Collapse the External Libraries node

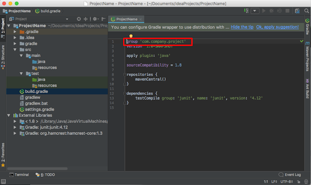click(9, 115)
